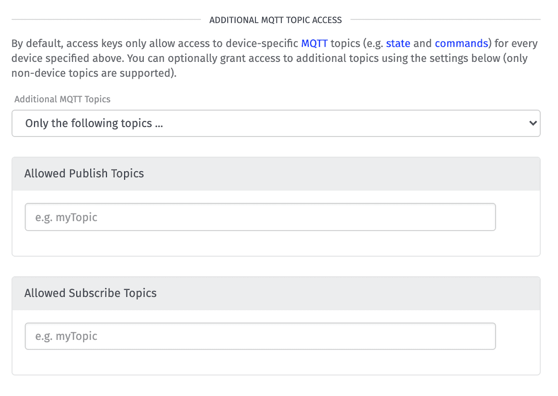This screenshot has height=396, width=558.
Task: Focus the Allowed Subscribe Topics input field
Action: pos(260,336)
